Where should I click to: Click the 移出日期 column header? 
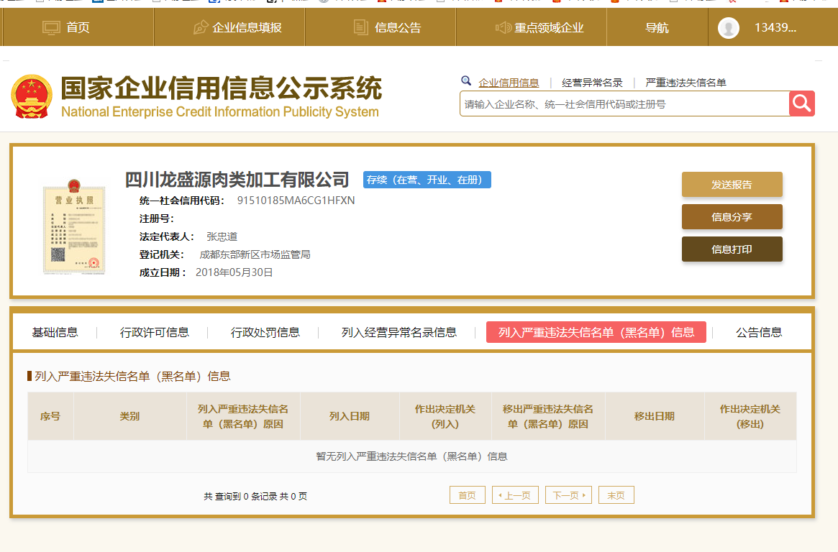pos(654,416)
